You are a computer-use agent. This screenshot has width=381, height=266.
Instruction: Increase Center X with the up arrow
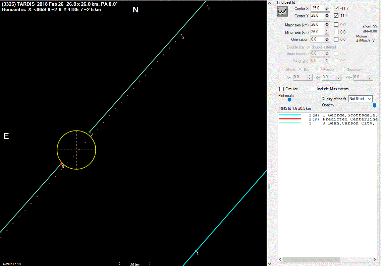click(327, 7)
